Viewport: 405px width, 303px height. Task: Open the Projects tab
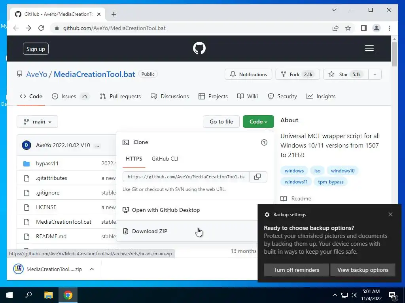click(x=213, y=96)
